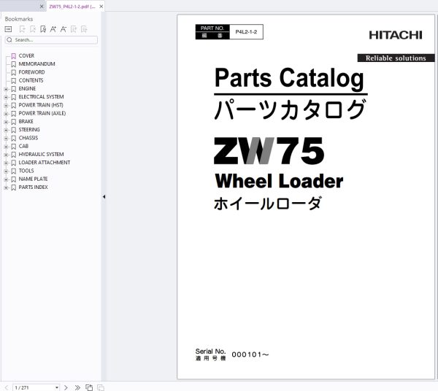Select the NAME PLATE bookmark label
This screenshot has height=391, width=438.
coord(34,179)
